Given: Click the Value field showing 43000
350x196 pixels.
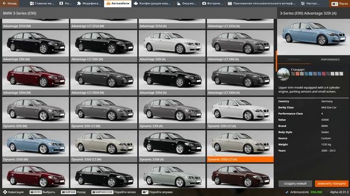Looking at the screenshot, I should click(325, 120).
